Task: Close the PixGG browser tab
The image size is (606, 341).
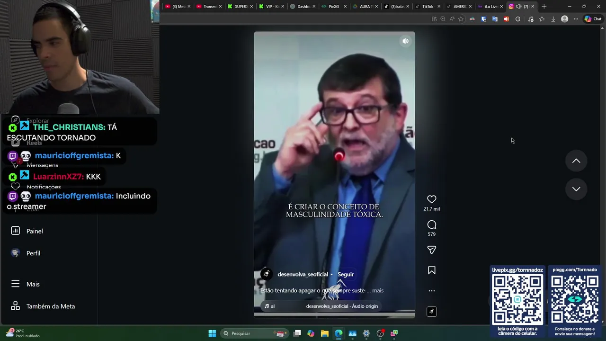Action: click(x=345, y=6)
